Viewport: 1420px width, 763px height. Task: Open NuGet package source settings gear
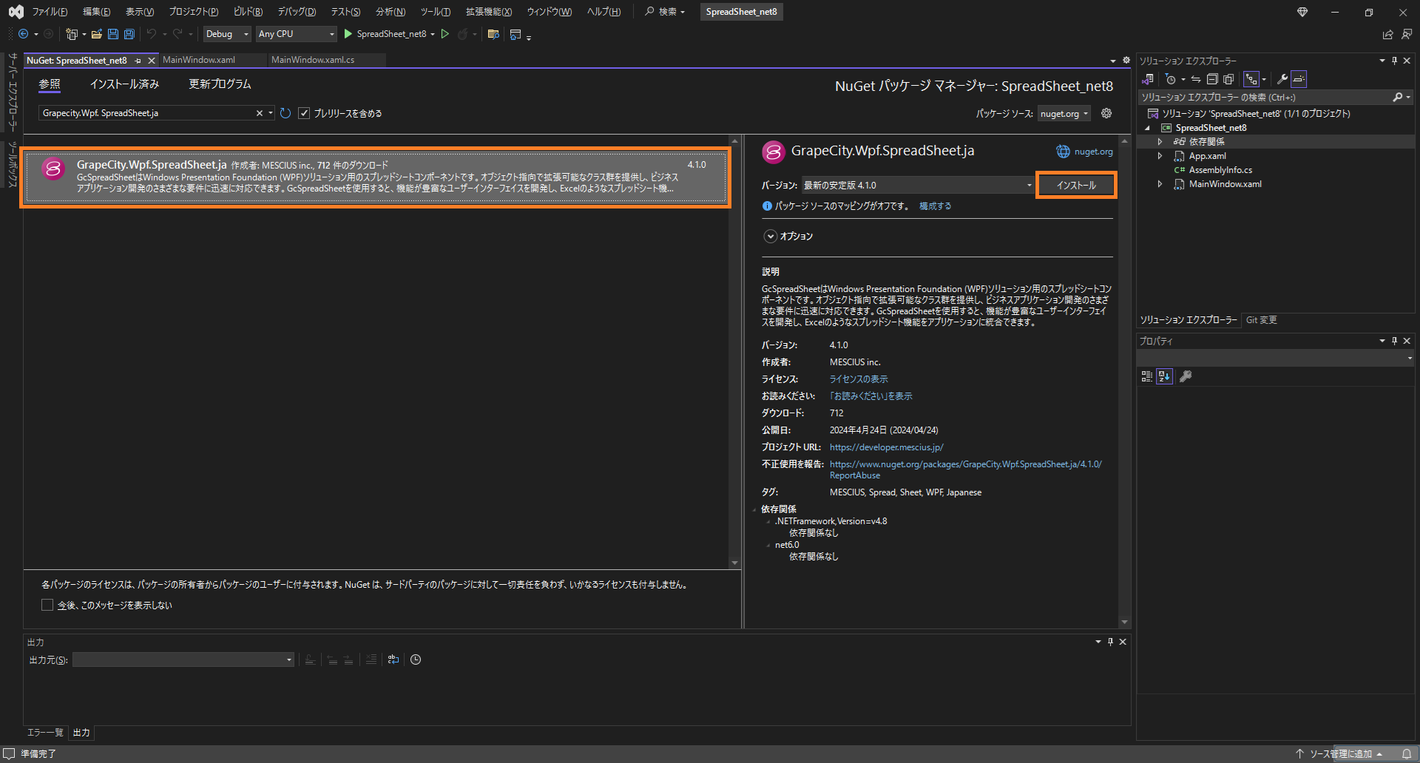[1106, 113]
